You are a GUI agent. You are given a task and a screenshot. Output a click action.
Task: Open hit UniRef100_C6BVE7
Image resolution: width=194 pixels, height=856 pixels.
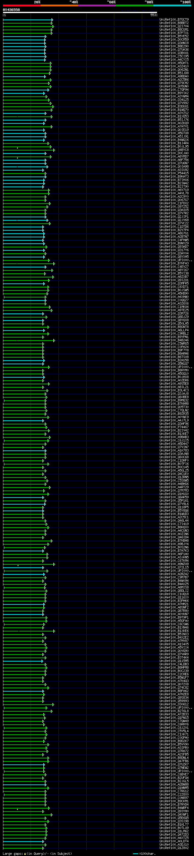[174, 775]
